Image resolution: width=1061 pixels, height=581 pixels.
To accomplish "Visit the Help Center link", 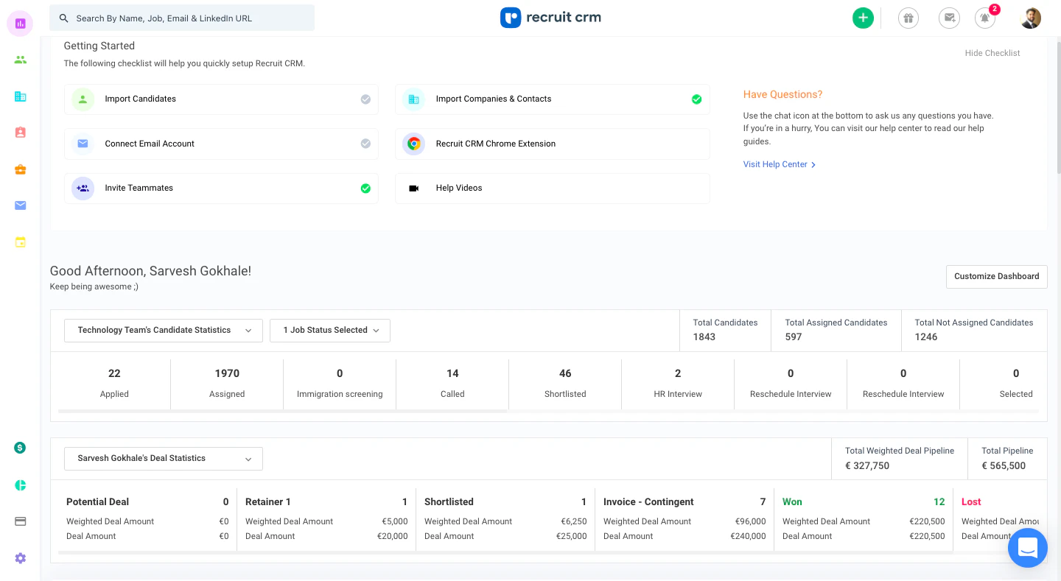I will pyautogui.click(x=775, y=164).
